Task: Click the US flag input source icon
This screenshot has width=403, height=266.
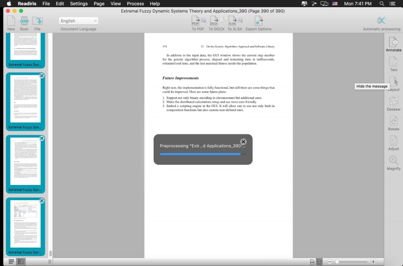Action: 335,4
